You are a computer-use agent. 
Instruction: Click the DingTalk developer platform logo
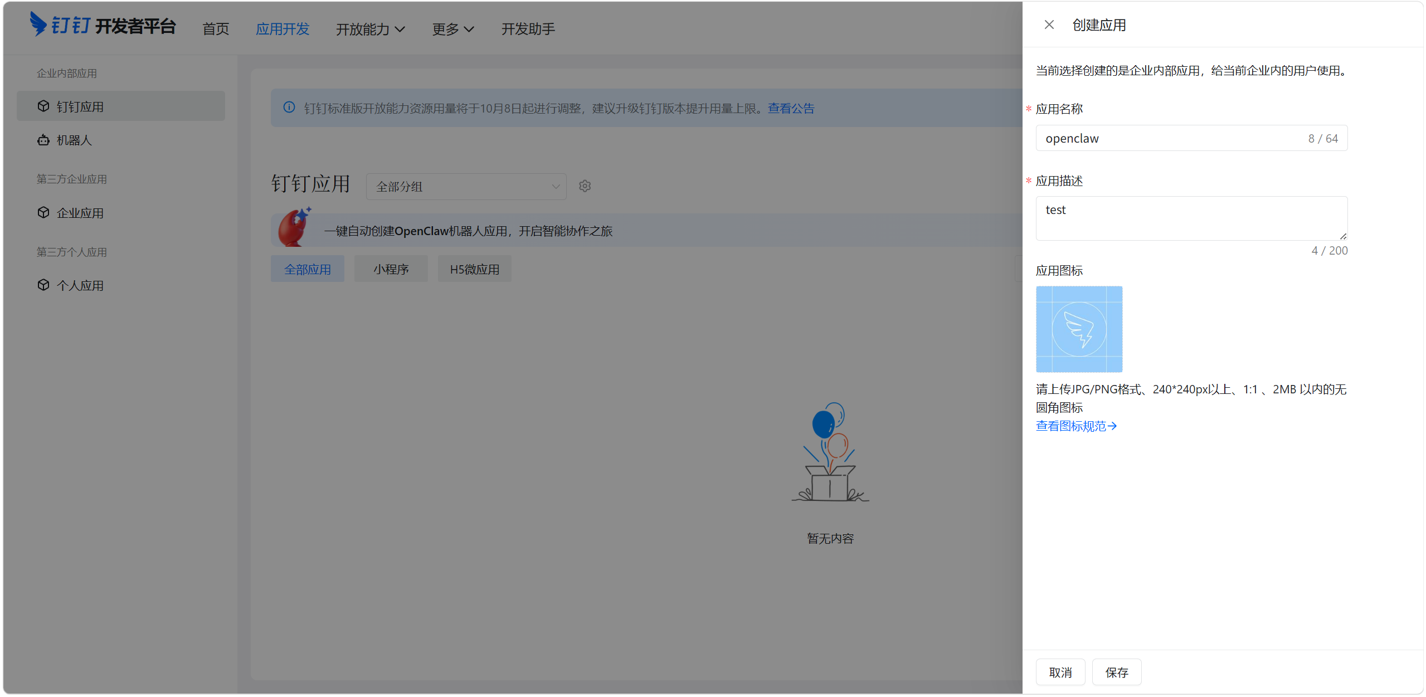103,25
